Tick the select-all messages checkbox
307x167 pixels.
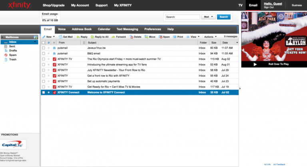click(44, 42)
